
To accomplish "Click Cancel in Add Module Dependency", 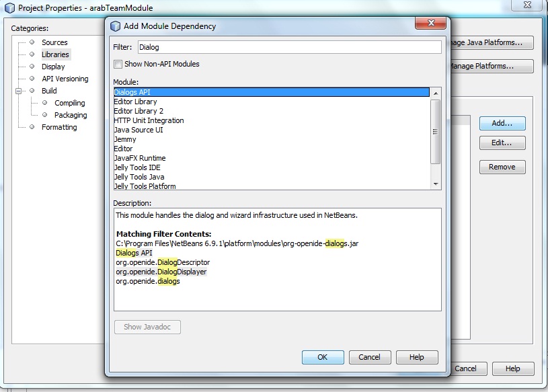I will (369, 357).
